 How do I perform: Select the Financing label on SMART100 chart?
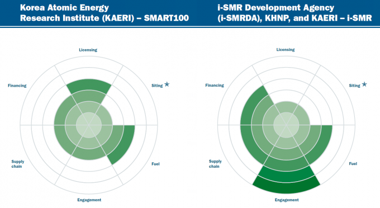[17, 86]
